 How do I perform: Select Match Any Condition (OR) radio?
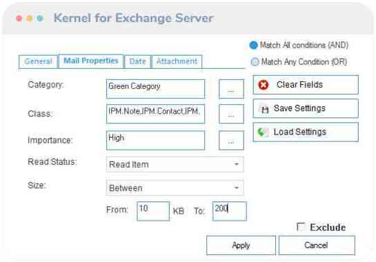255,62
